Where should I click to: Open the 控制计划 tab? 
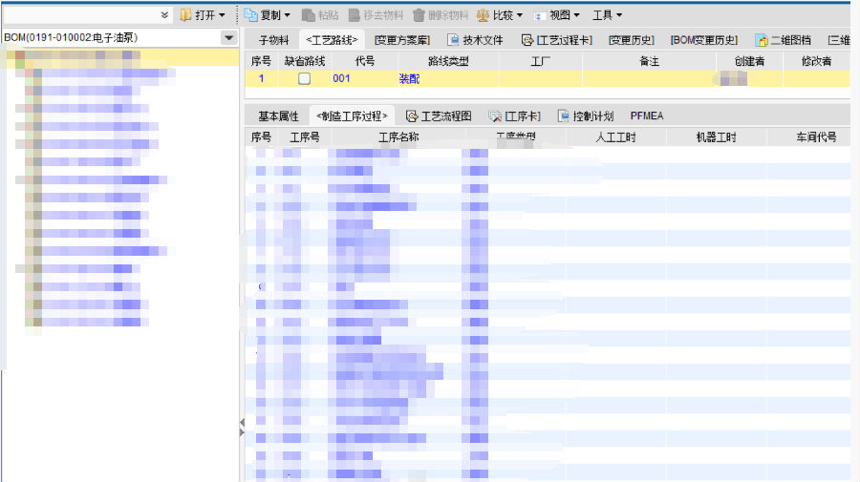(585, 116)
